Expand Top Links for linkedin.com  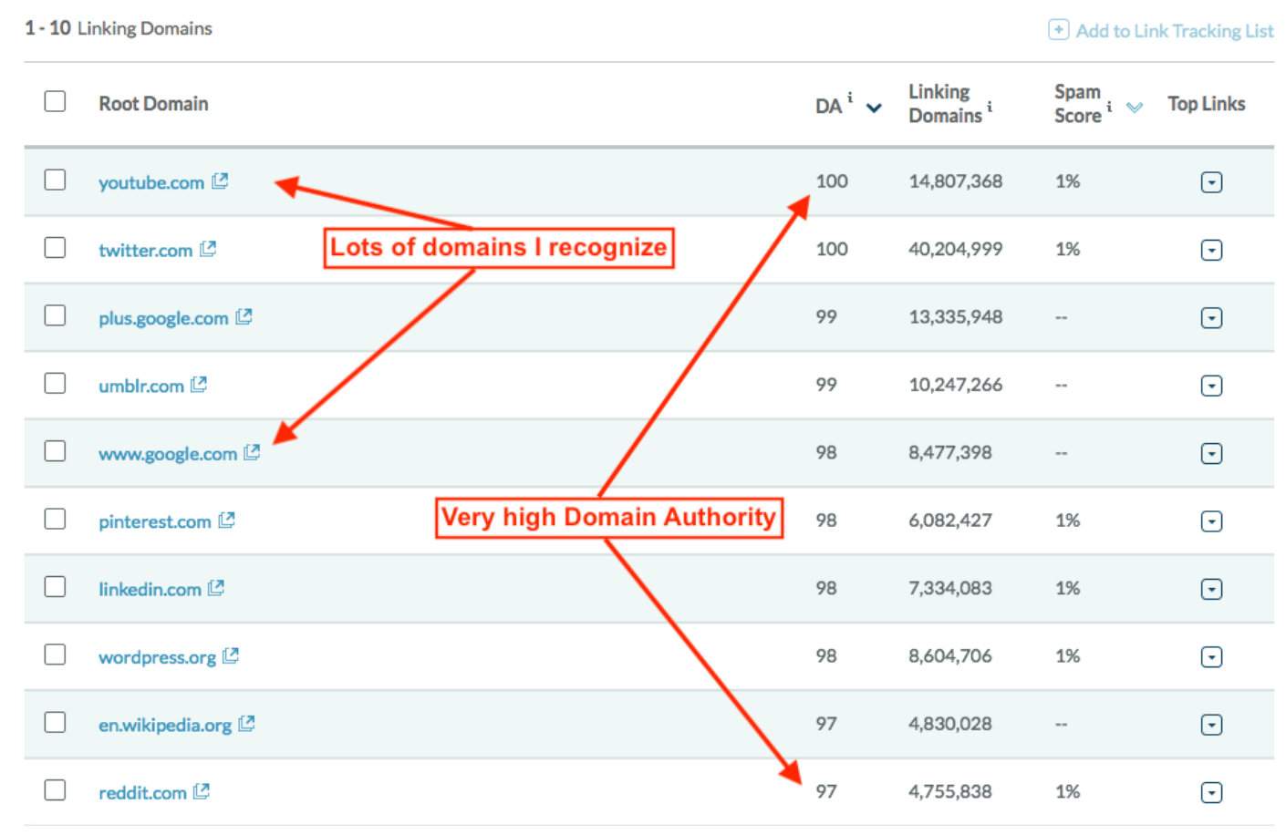click(x=1211, y=589)
